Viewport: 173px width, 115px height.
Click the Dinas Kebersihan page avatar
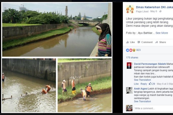pos(130,9)
